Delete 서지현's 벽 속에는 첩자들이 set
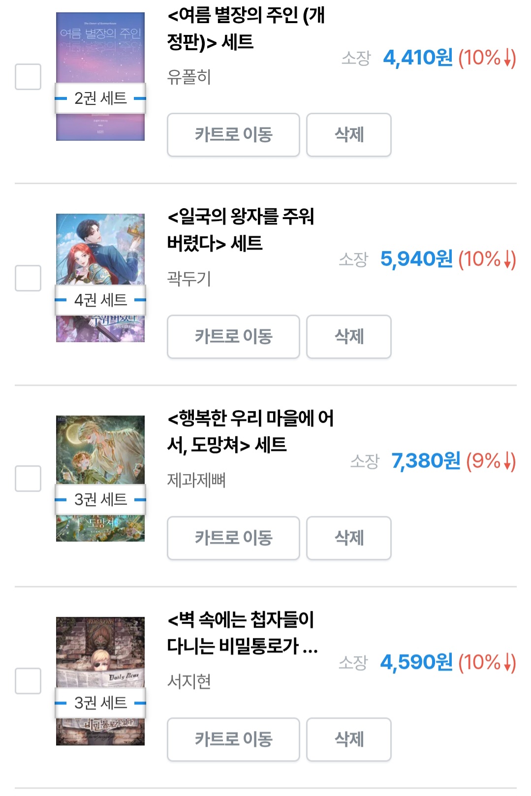Image resolution: width=531 pixels, height=796 pixels. click(x=349, y=739)
